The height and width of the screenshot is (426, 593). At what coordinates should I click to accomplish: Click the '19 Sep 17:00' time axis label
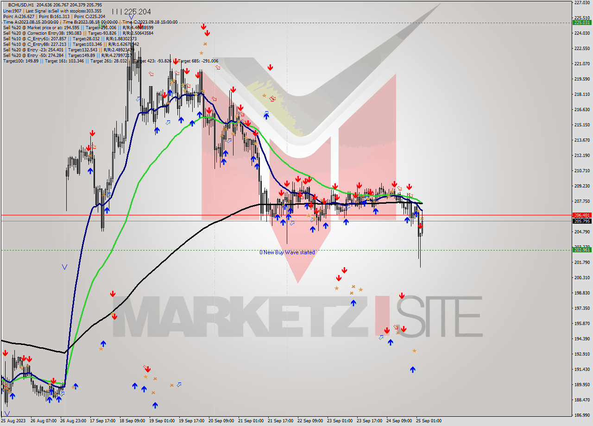point(191,421)
